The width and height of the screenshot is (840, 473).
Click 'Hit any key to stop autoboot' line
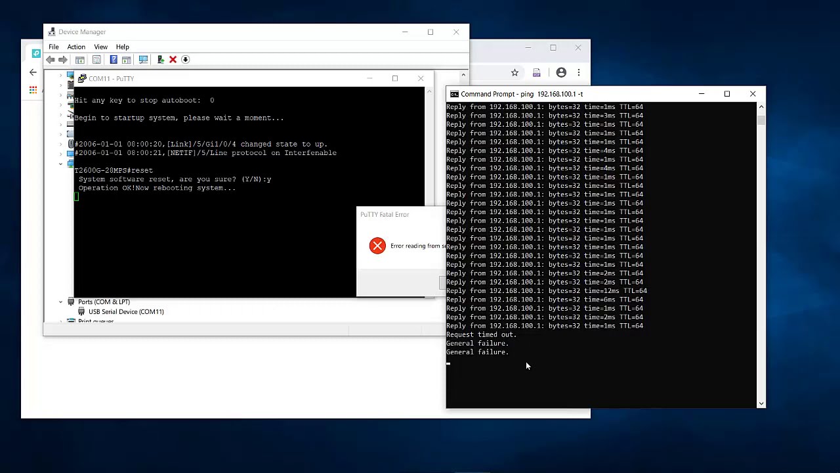(x=144, y=101)
